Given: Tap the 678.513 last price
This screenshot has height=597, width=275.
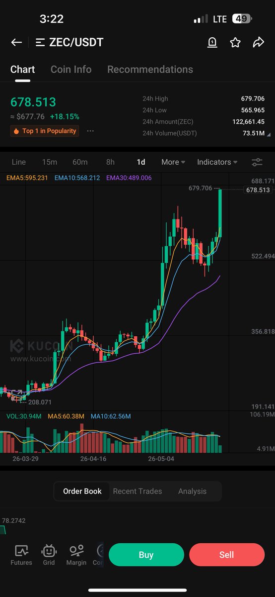Looking at the screenshot, I should [33, 102].
